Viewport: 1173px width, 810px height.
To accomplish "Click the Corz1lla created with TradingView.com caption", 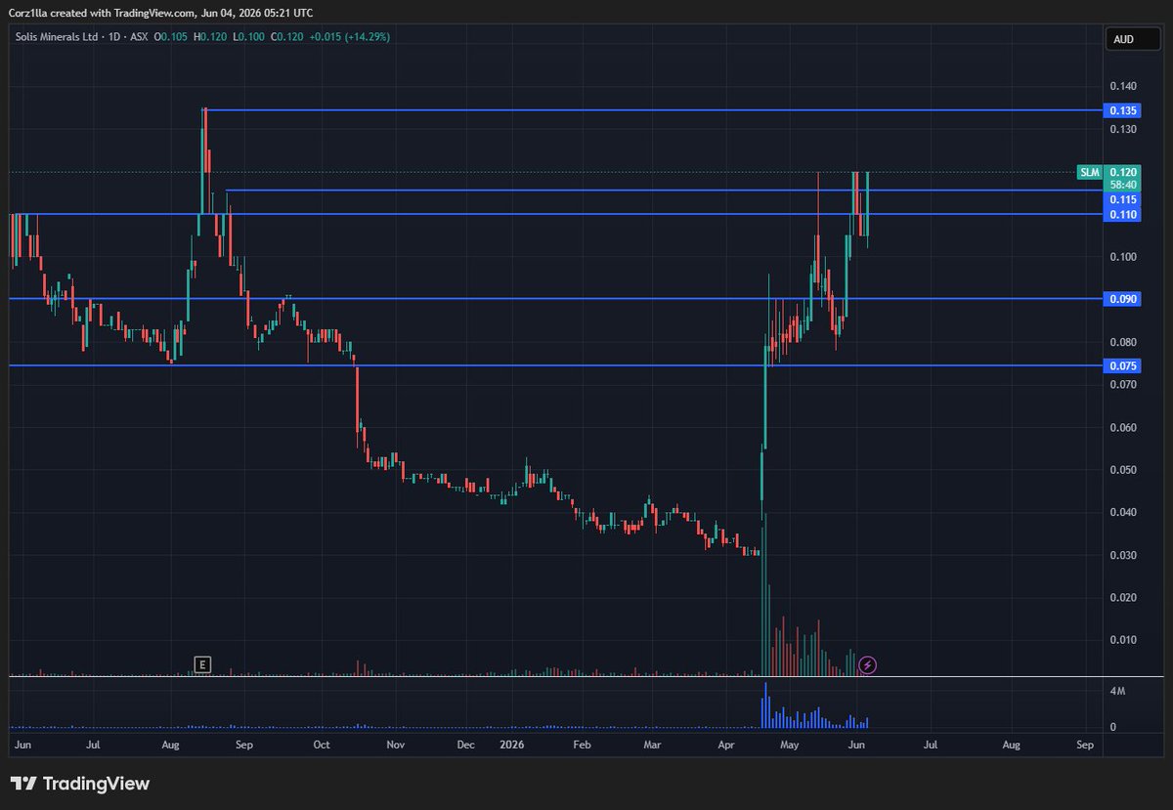I will point(161,13).
